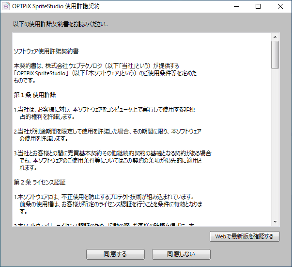Click line starting 前条の使用権は、お客様が

[111, 204]
